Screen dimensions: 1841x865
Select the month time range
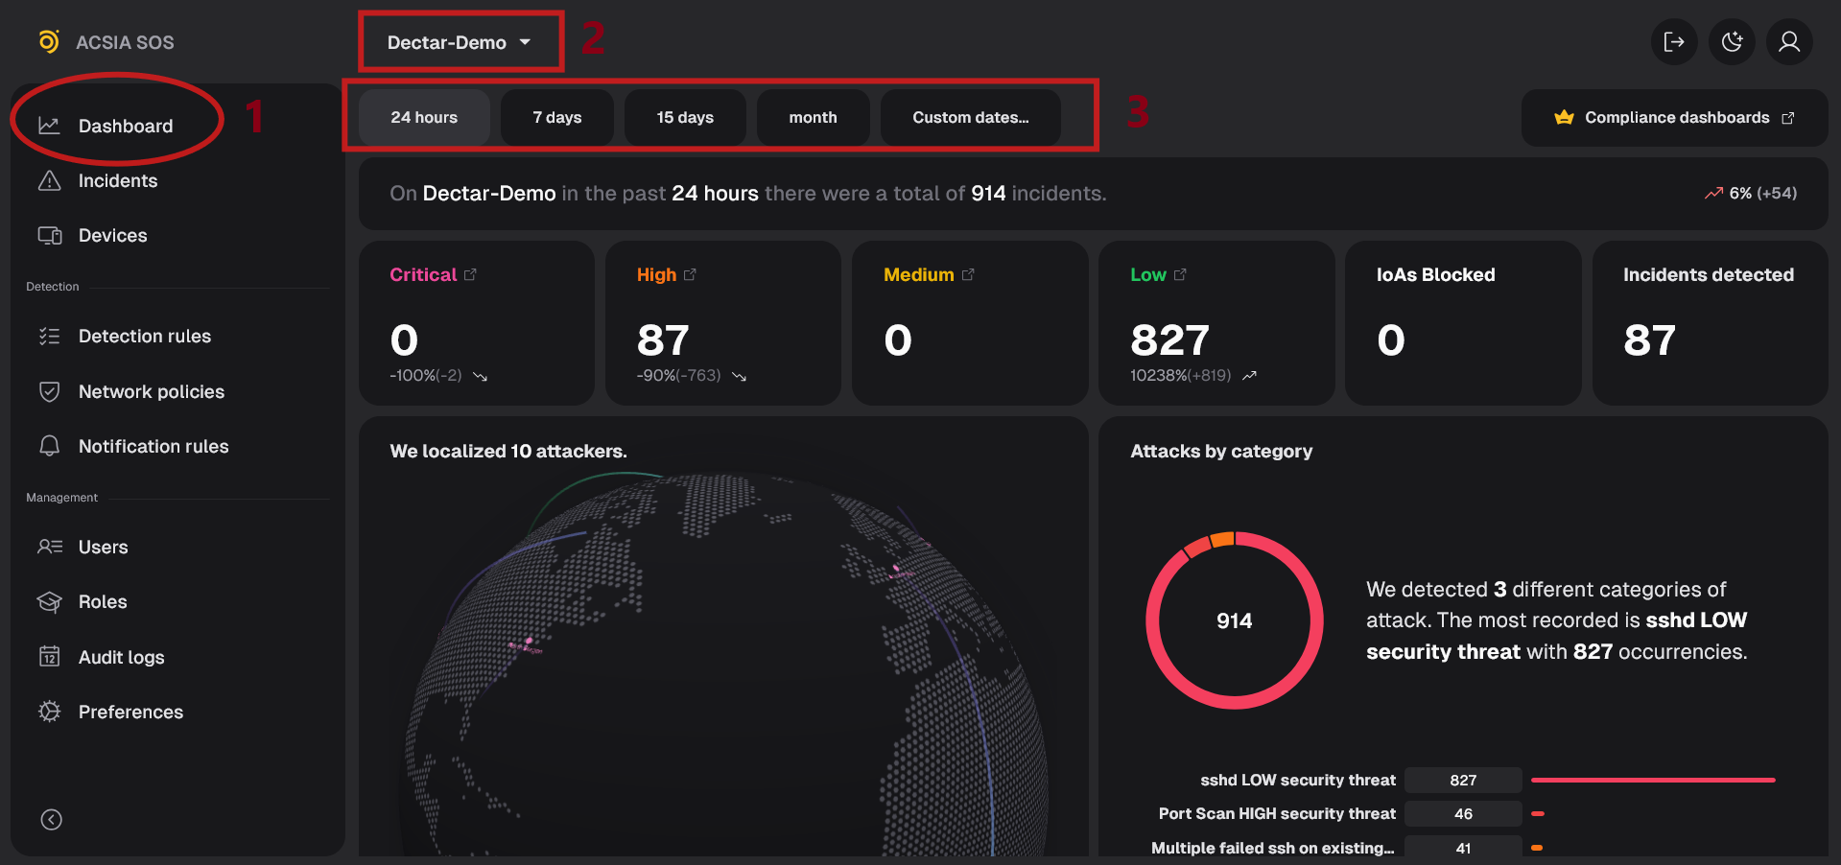pos(813,117)
